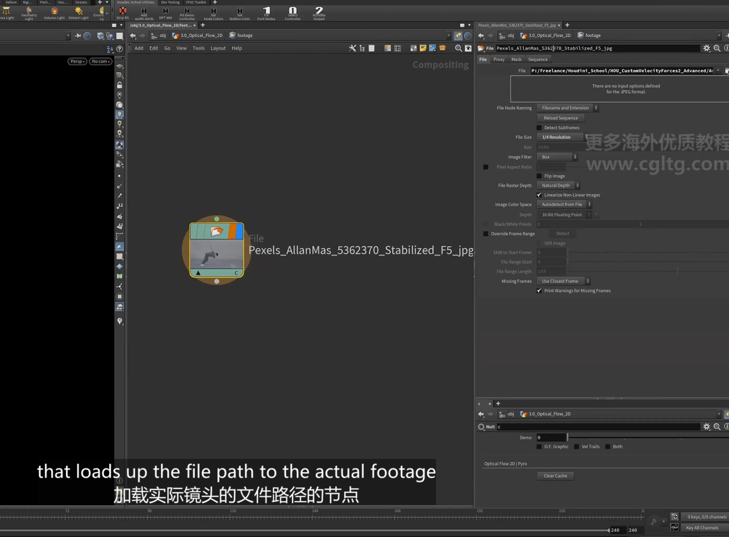729x537 pixels.
Task: Enable Detect Subframes checkbox
Action: click(x=539, y=128)
